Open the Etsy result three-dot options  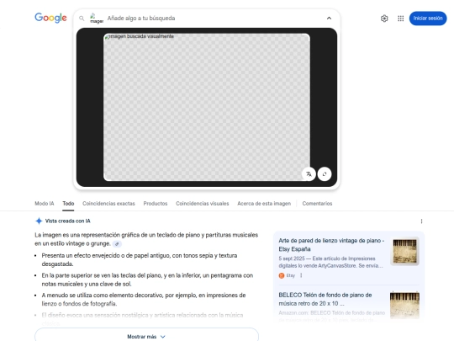pos(301,275)
